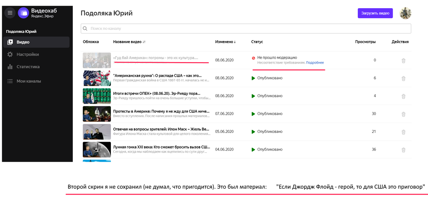Select Мои каналы in the sidebar
This screenshot has width=428, height=199.
(x=29, y=81)
